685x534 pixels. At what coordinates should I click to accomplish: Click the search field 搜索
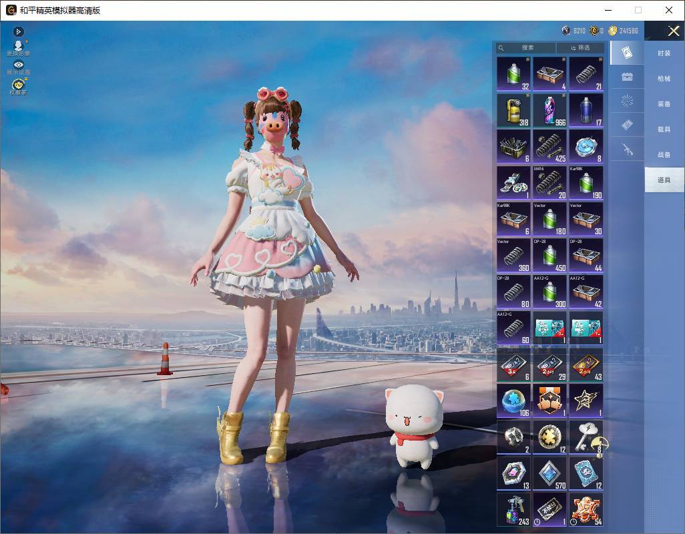pyautogui.click(x=526, y=47)
